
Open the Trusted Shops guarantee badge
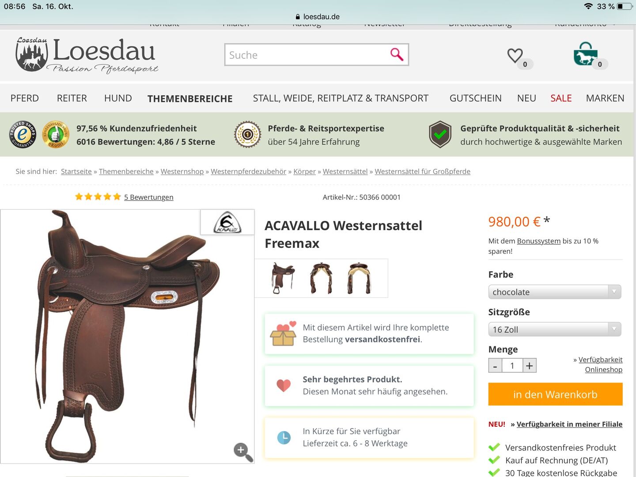tap(23, 134)
